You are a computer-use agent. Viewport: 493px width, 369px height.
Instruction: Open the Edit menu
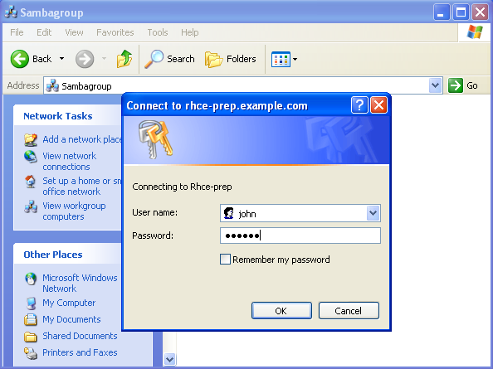click(x=44, y=32)
